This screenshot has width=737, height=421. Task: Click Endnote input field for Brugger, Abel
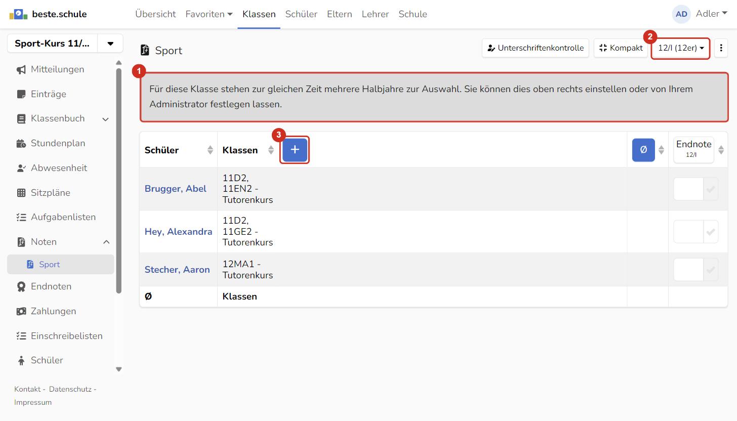[688, 189]
